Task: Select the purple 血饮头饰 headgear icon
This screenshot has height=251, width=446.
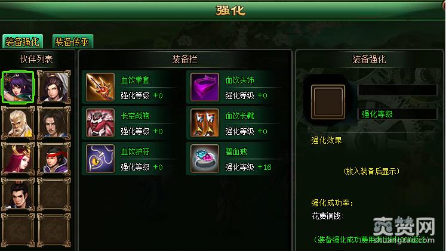Action: [x=205, y=87]
